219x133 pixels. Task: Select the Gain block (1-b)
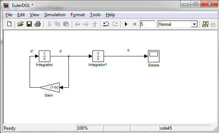click(x=50, y=88)
